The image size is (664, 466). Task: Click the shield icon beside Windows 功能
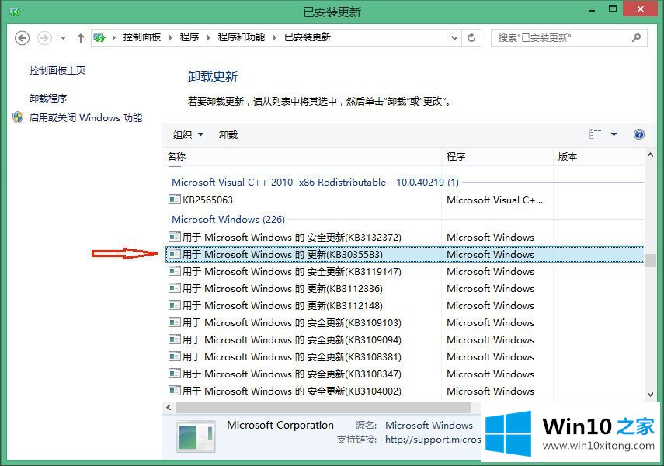[18, 117]
